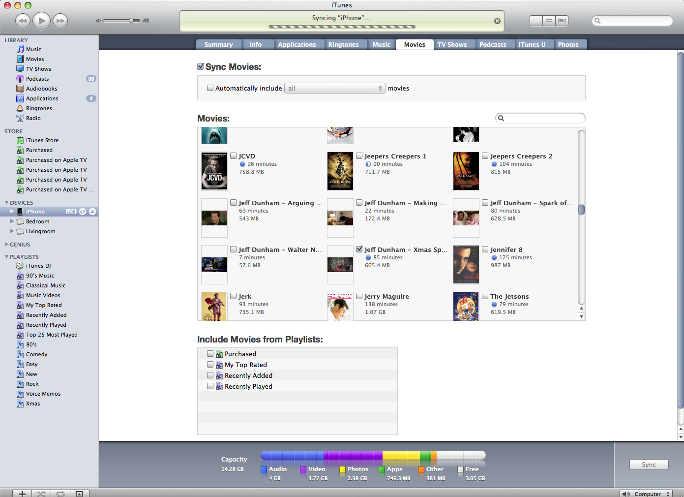Open the 90's Music smart playlist
684x497 pixels.
coord(40,276)
